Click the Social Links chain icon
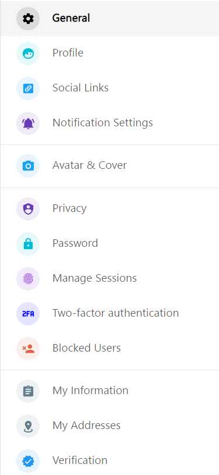The image size is (219, 475). tap(28, 88)
